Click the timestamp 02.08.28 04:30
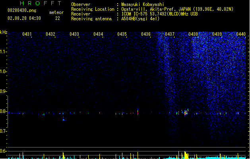Screen dimensions: 250x159 [x=24, y=18]
